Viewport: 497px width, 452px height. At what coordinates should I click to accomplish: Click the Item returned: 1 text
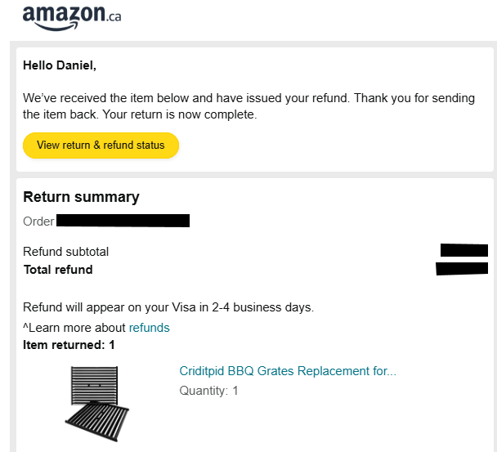coord(69,345)
